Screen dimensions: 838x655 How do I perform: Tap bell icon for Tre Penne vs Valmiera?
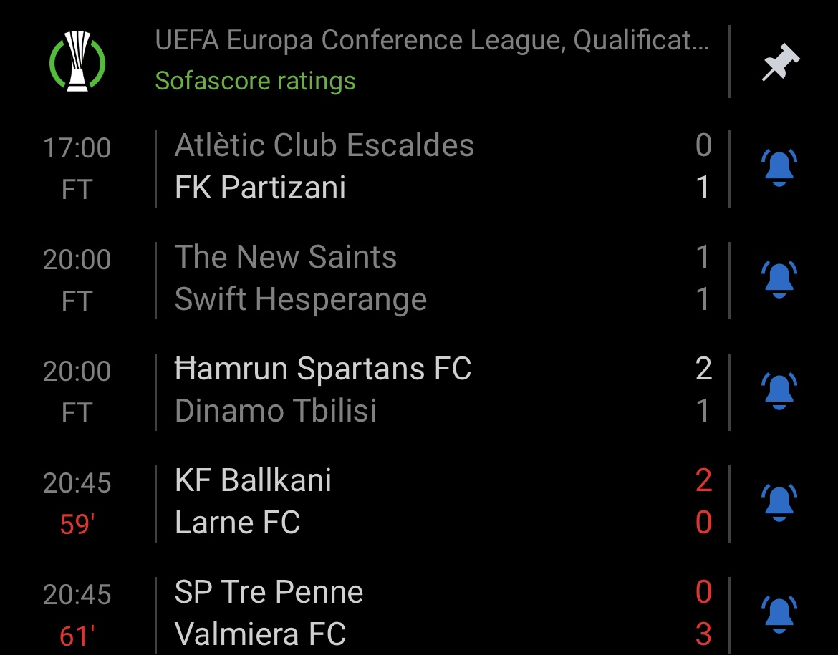pyautogui.click(x=779, y=614)
